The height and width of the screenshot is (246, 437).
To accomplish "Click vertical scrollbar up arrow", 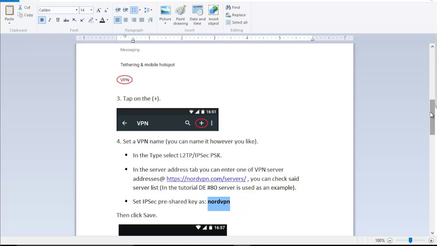I will [432, 46].
